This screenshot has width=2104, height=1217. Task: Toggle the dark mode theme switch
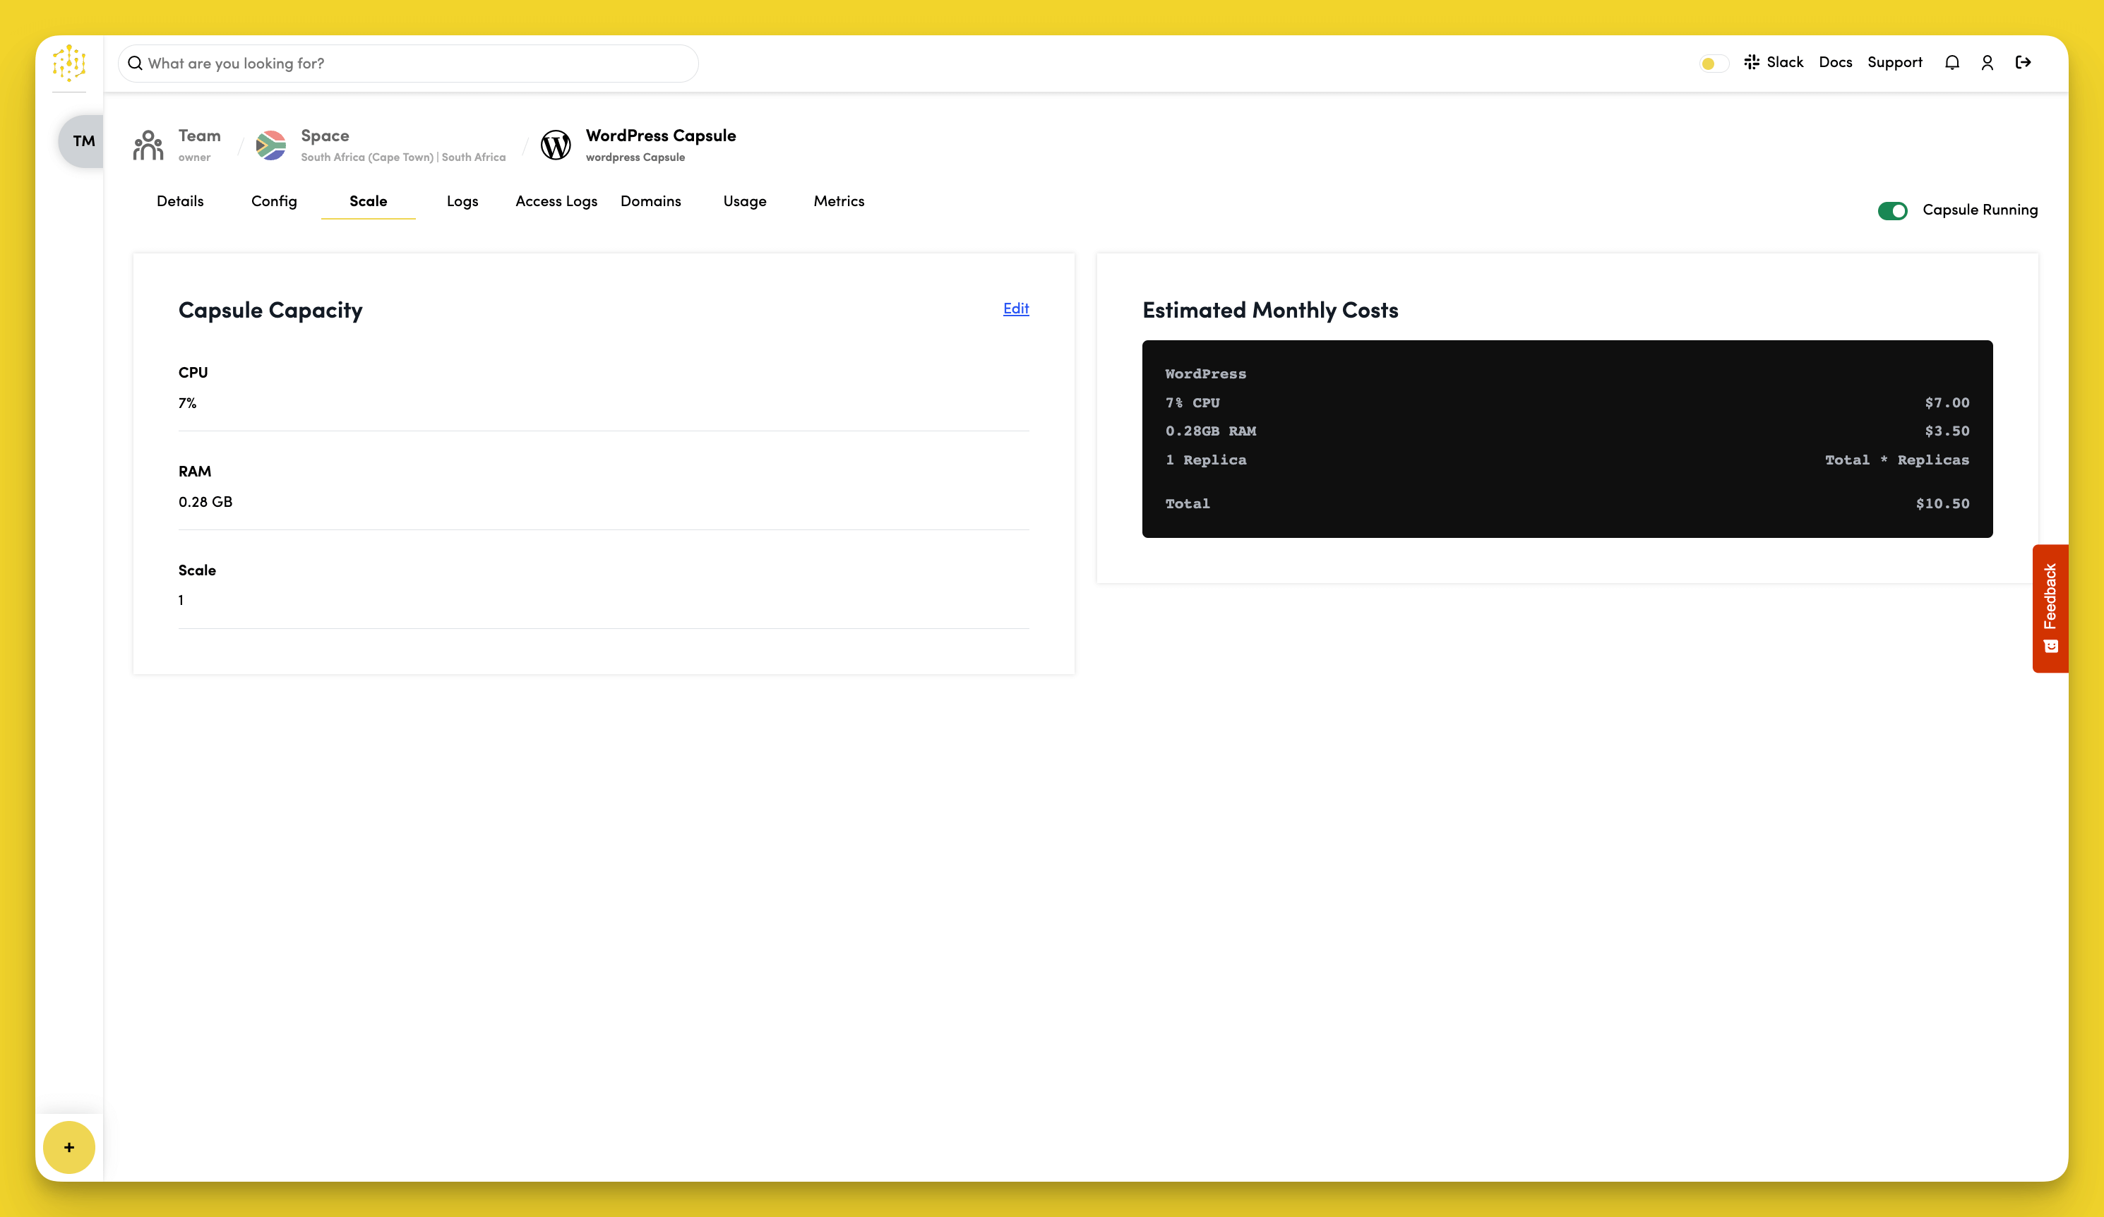pyautogui.click(x=1714, y=64)
